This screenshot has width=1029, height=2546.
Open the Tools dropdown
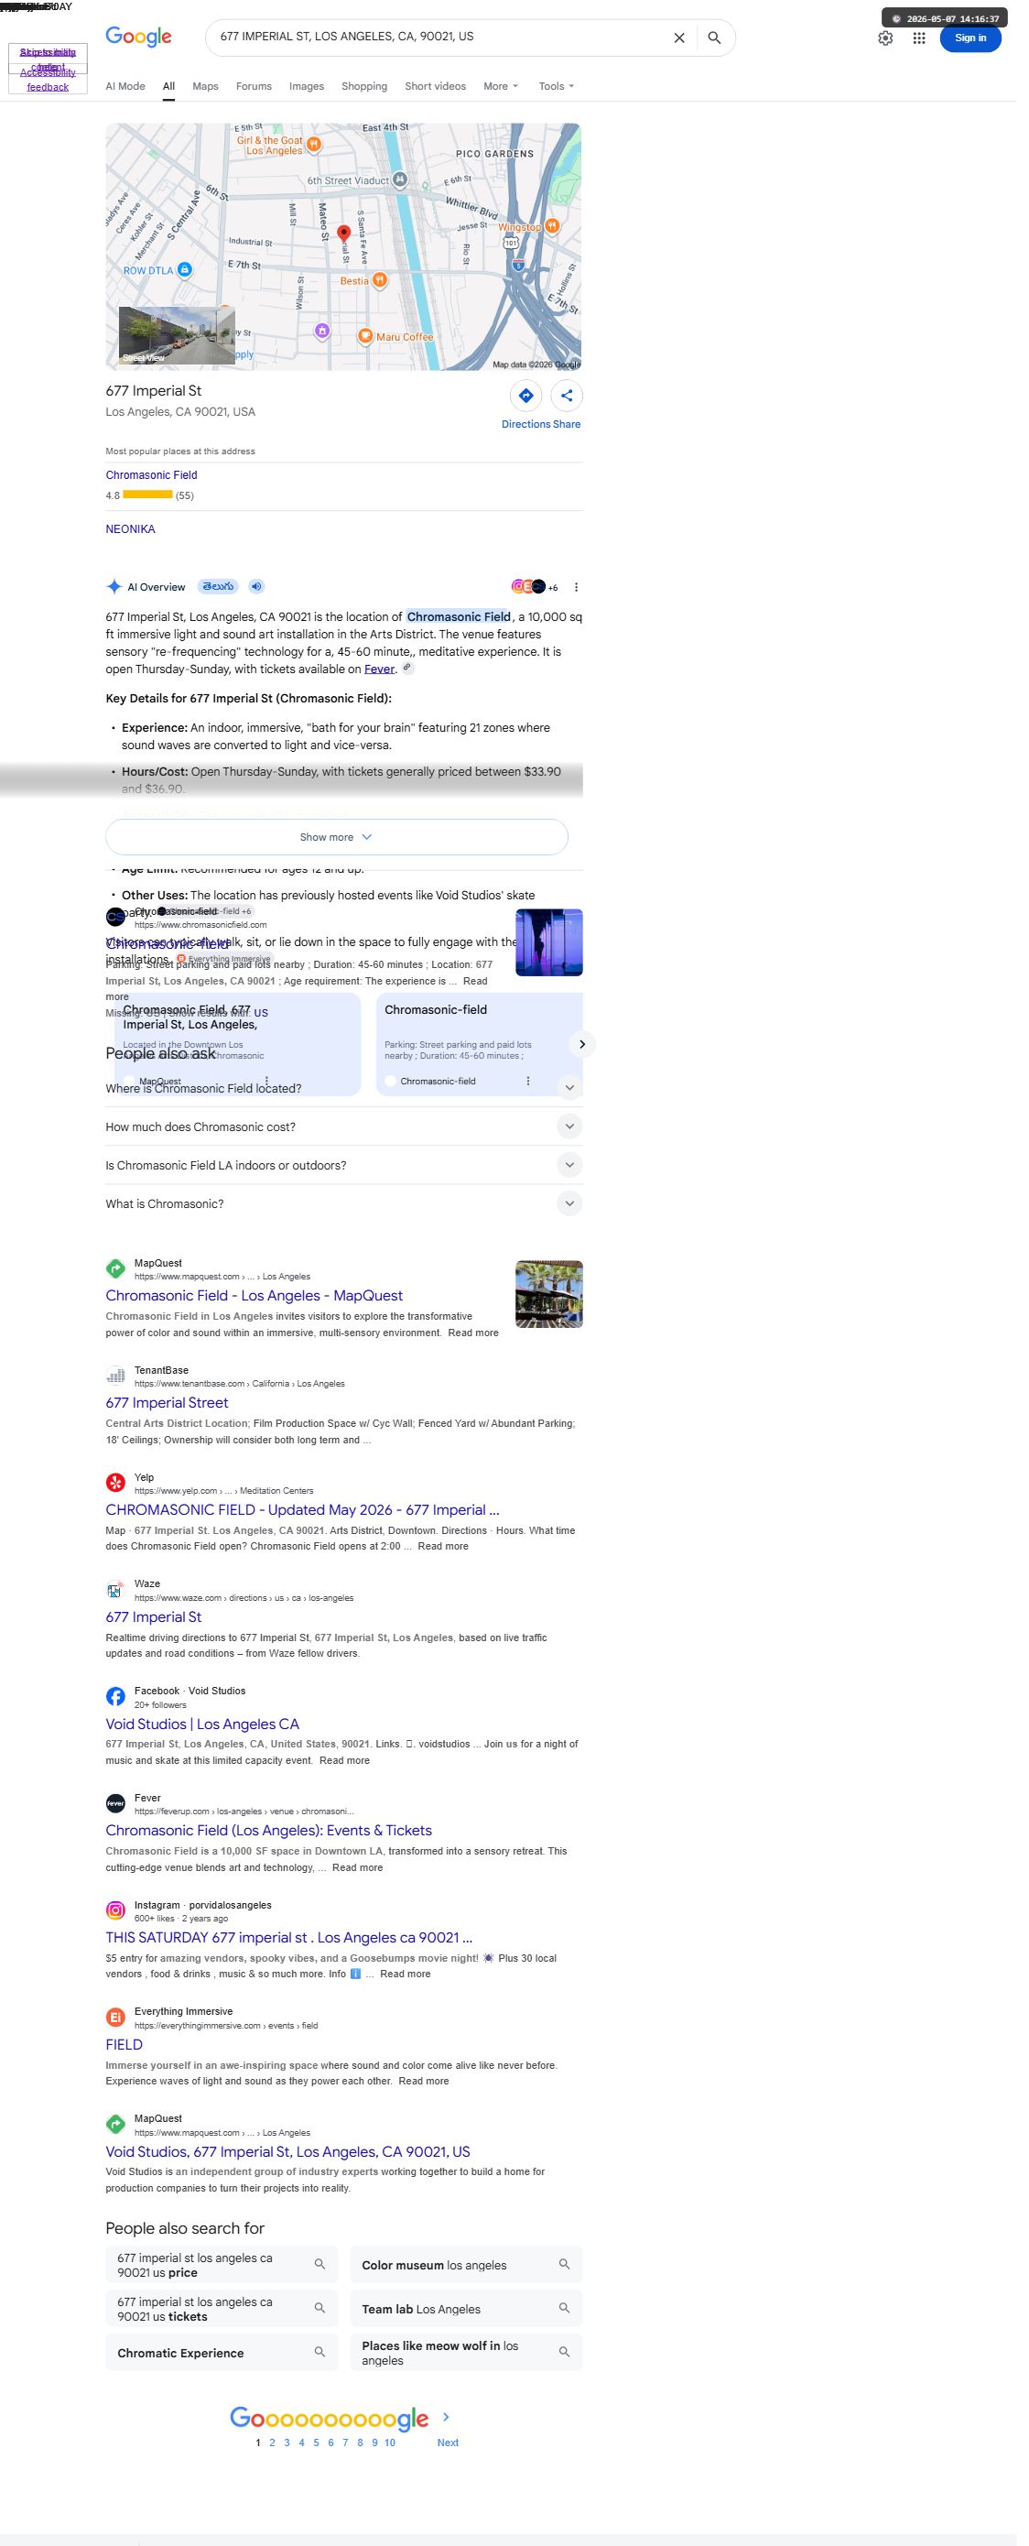pos(556,87)
